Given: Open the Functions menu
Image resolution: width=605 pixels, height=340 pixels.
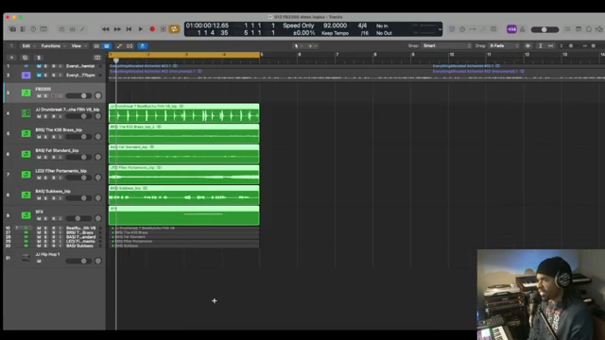Looking at the screenshot, I should pyautogui.click(x=53, y=46).
